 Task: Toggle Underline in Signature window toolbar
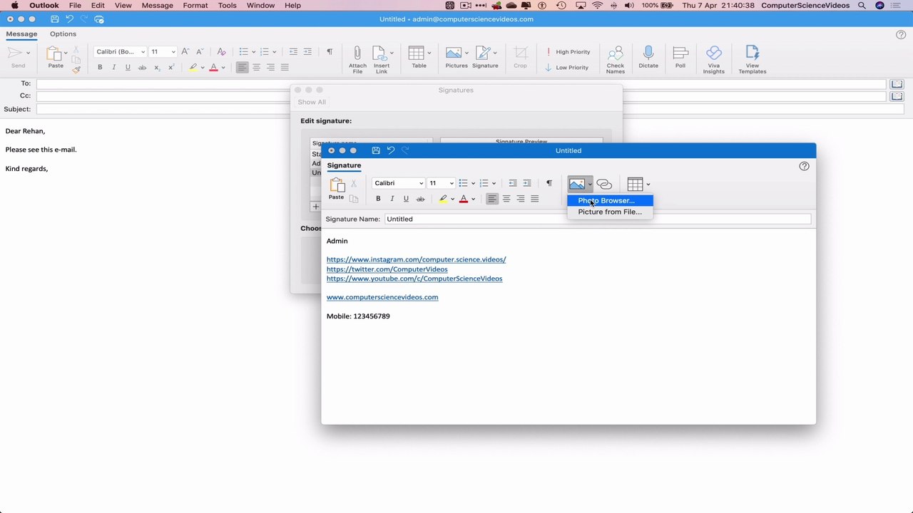point(406,199)
